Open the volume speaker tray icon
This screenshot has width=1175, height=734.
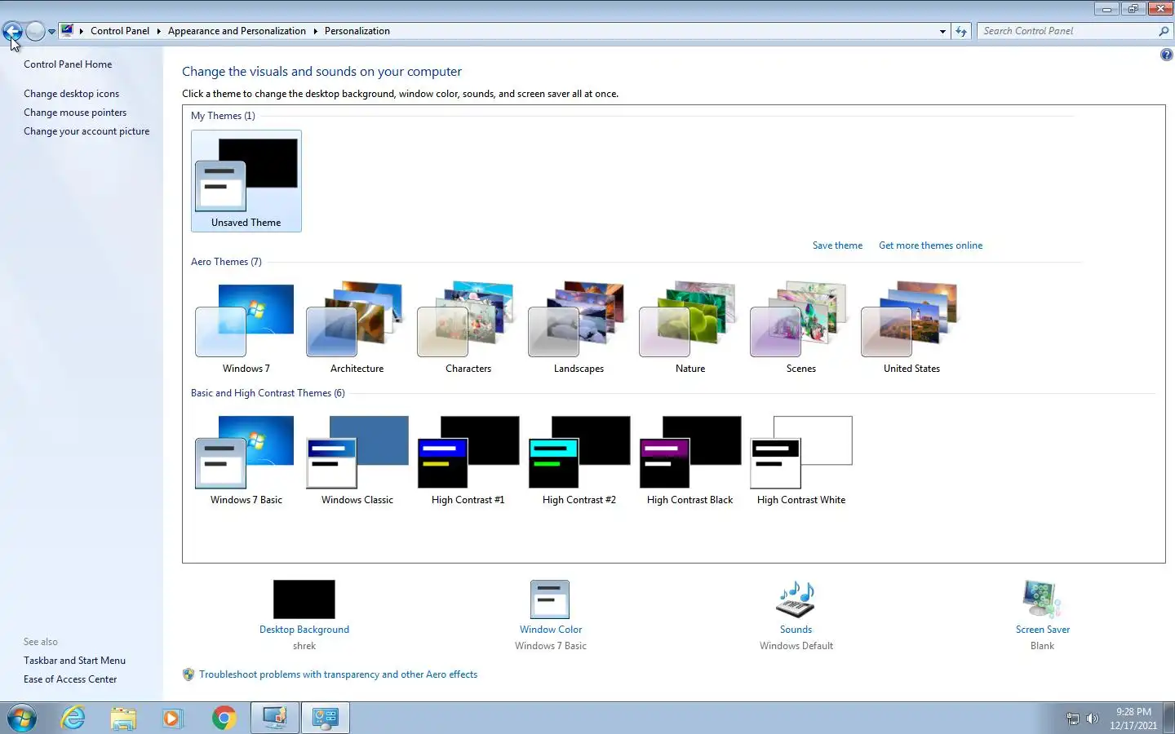pos(1092,719)
